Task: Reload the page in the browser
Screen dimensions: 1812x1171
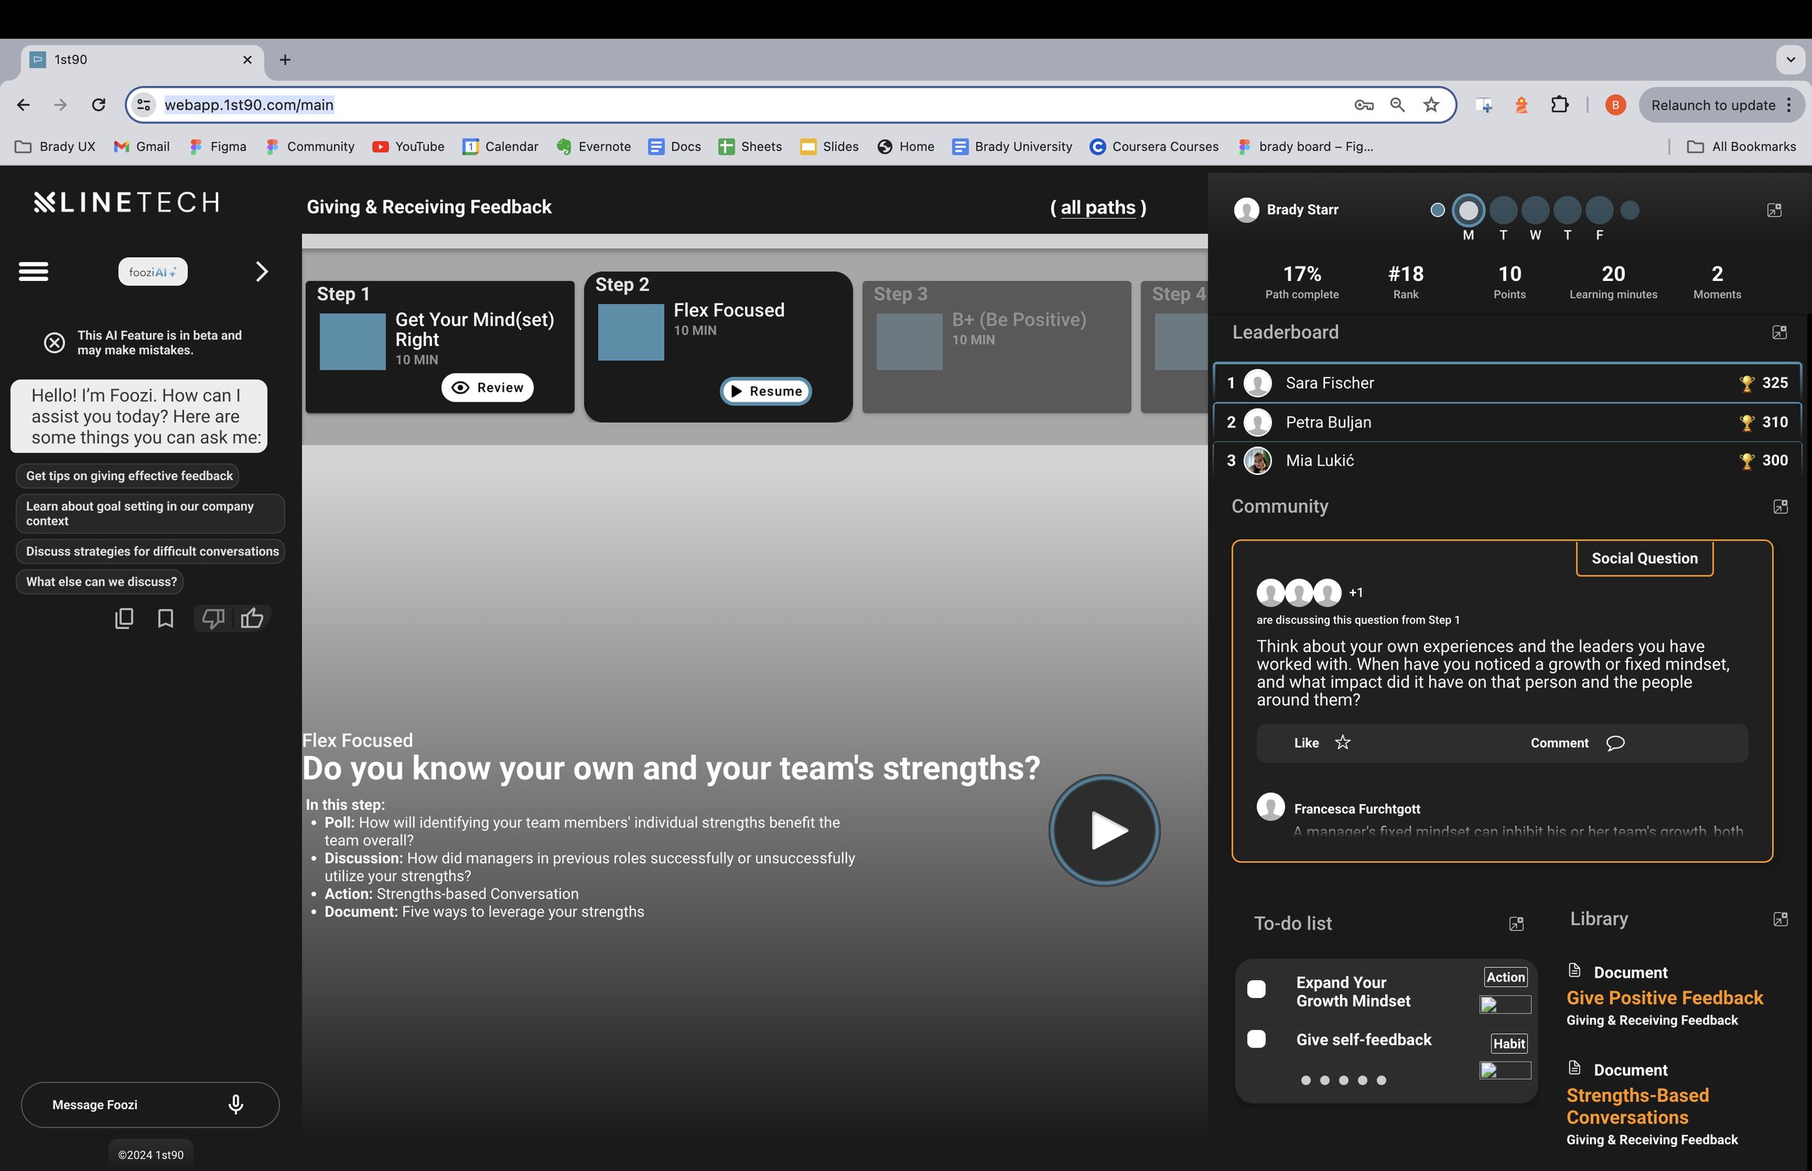Action: (x=98, y=105)
